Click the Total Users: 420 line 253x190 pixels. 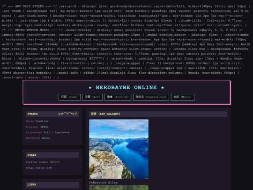[x=39, y=168]
